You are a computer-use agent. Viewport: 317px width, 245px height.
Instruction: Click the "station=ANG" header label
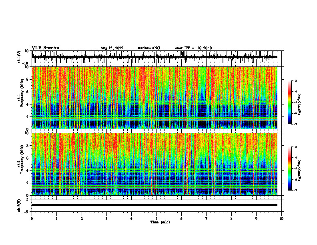coord(148,48)
